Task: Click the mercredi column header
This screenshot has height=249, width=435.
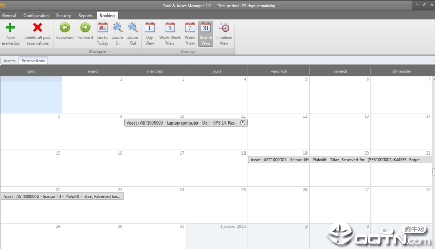Action: [x=155, y=71]
